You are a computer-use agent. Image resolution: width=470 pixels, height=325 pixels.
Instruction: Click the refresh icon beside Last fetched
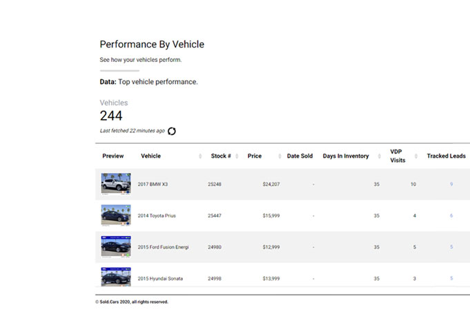pyautogui.click(x=172, y=131)
